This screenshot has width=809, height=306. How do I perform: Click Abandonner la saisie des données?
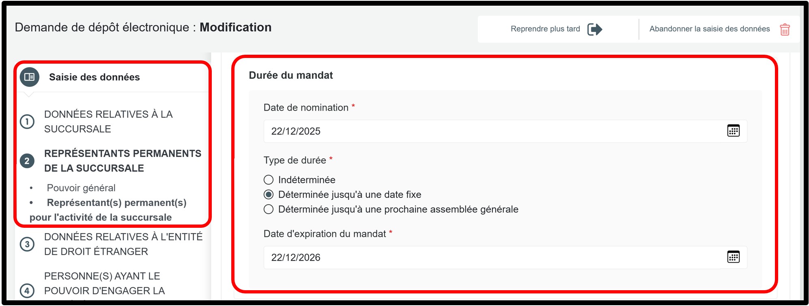click(x=709, y=29)
